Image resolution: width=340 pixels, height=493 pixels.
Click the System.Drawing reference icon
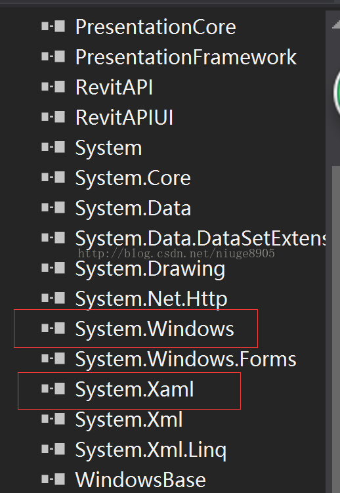tap(53, 268)
